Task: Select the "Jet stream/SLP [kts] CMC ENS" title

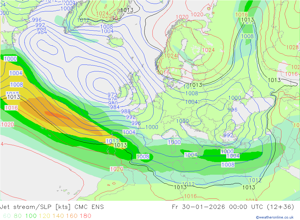Action: [52, 207]
